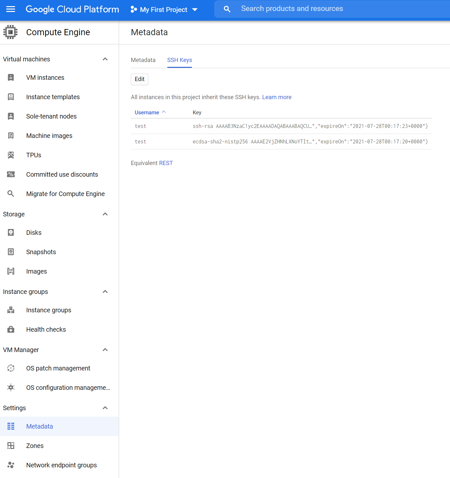Open Network endpoint groups page
This screenshot has width=450, height=478.
[62, 465]
